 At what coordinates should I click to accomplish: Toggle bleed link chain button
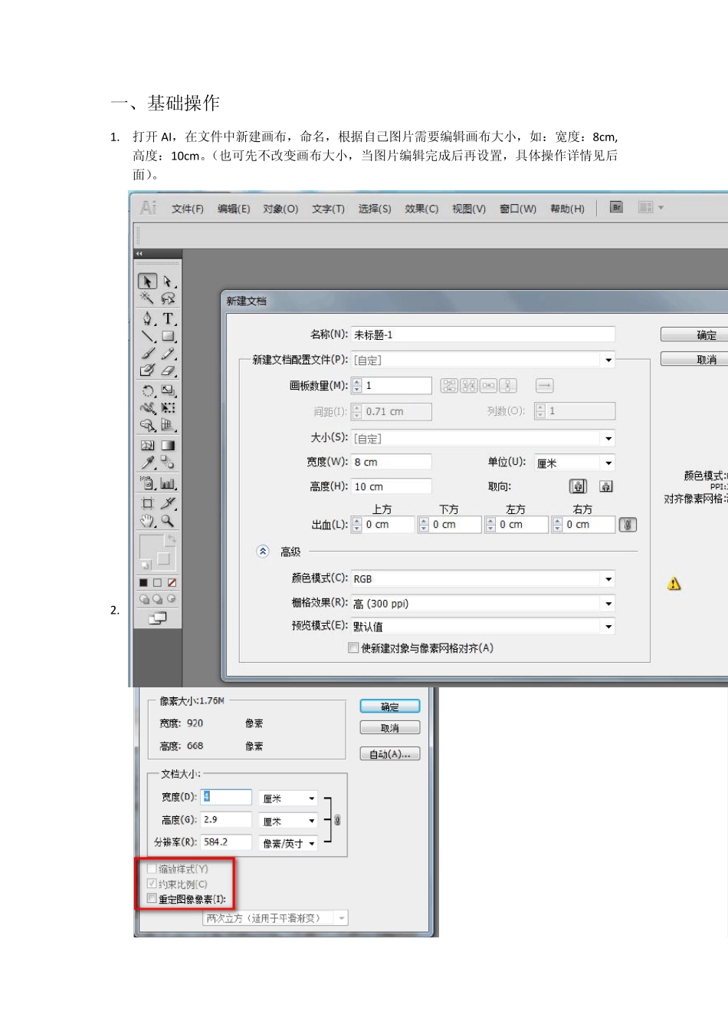pos(628,525)
